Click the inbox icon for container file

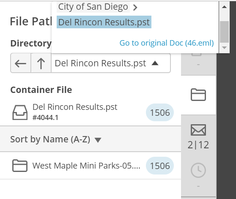pos(20,112)
